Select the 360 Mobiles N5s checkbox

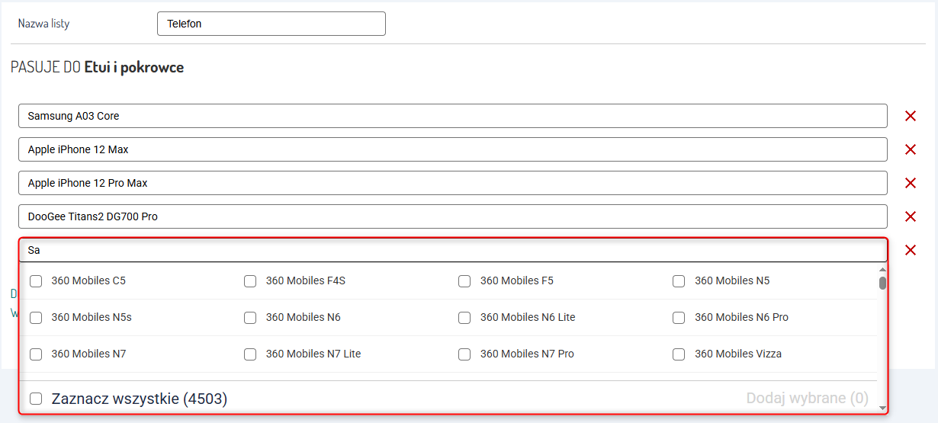click(36, 318)
